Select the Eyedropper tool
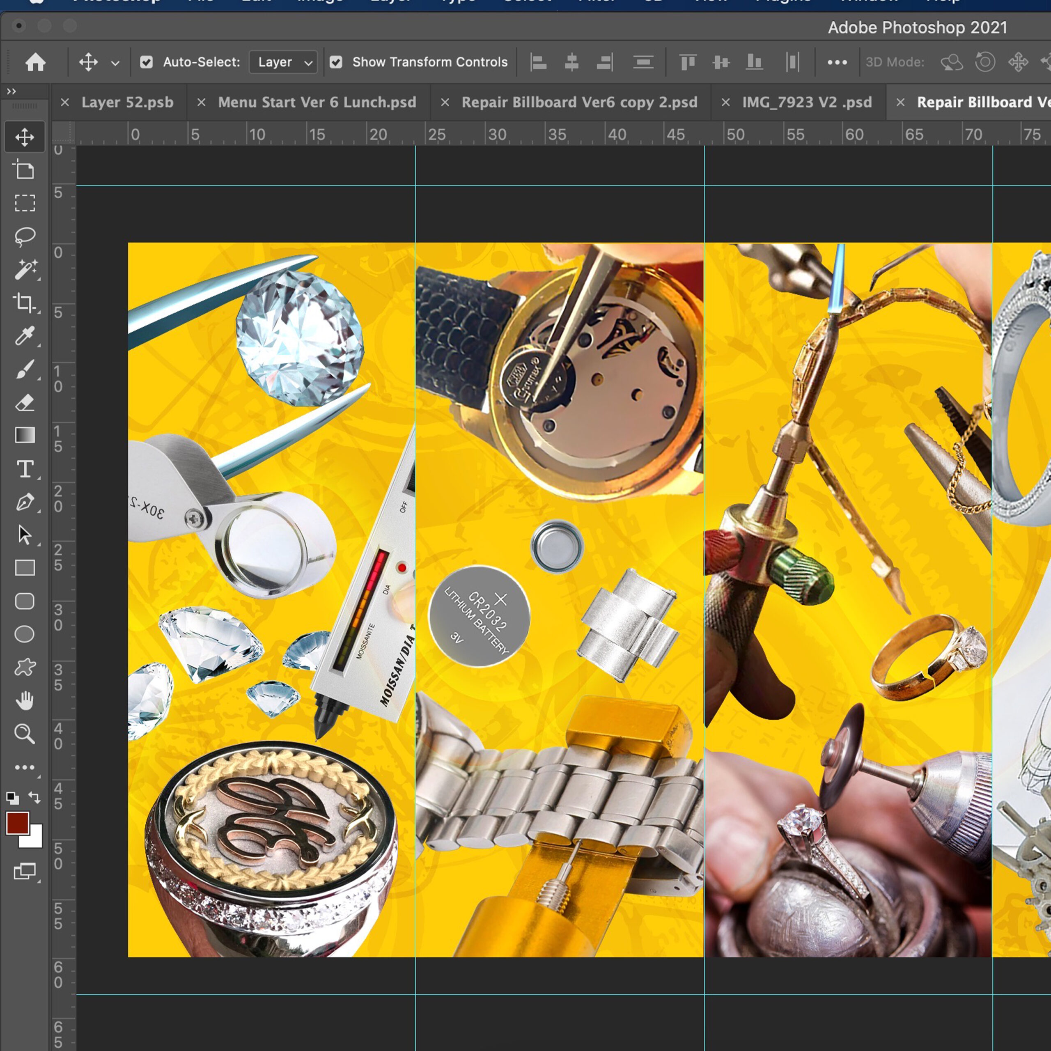The image size is (1051, 1051). tap(25, 336)
